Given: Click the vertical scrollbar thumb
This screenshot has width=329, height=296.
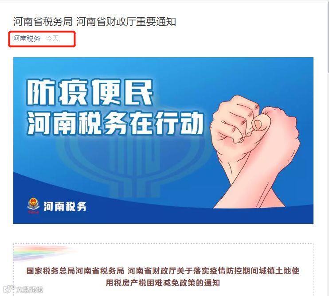Looking at the screenshot, I should point(328,37).
